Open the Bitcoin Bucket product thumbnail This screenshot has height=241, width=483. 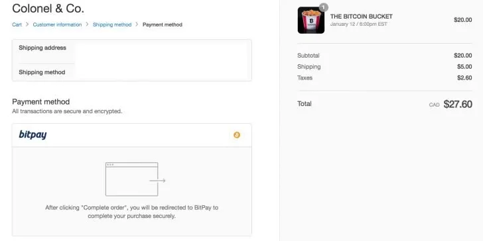pyautogui.click(x=310, y=21)
